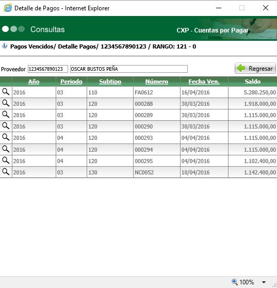277x288 pixels.
Task: Click the info icon beside Pagos Vencidos
Action: tap(5, 45)
